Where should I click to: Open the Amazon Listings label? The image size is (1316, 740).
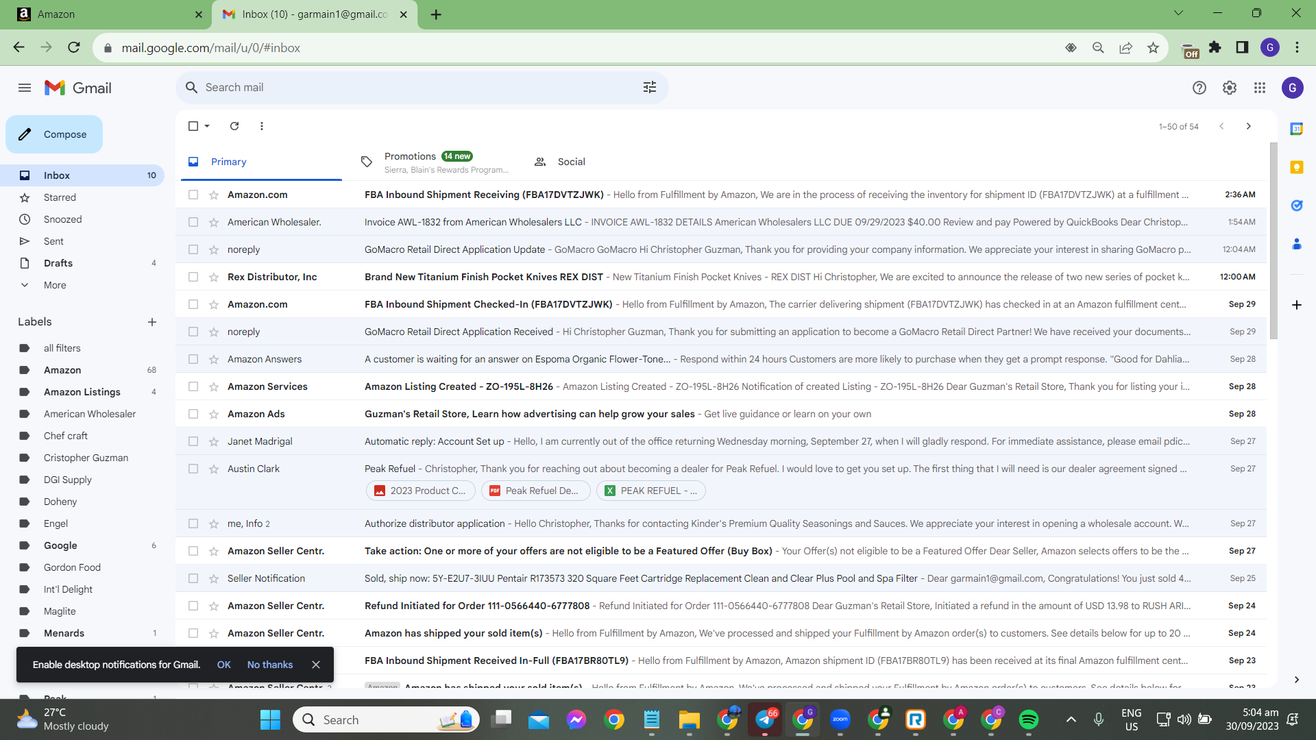82,392
